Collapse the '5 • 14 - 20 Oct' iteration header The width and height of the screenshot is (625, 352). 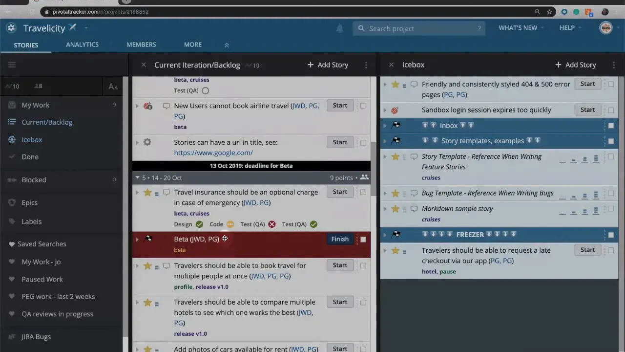click(x=137, y=177)
